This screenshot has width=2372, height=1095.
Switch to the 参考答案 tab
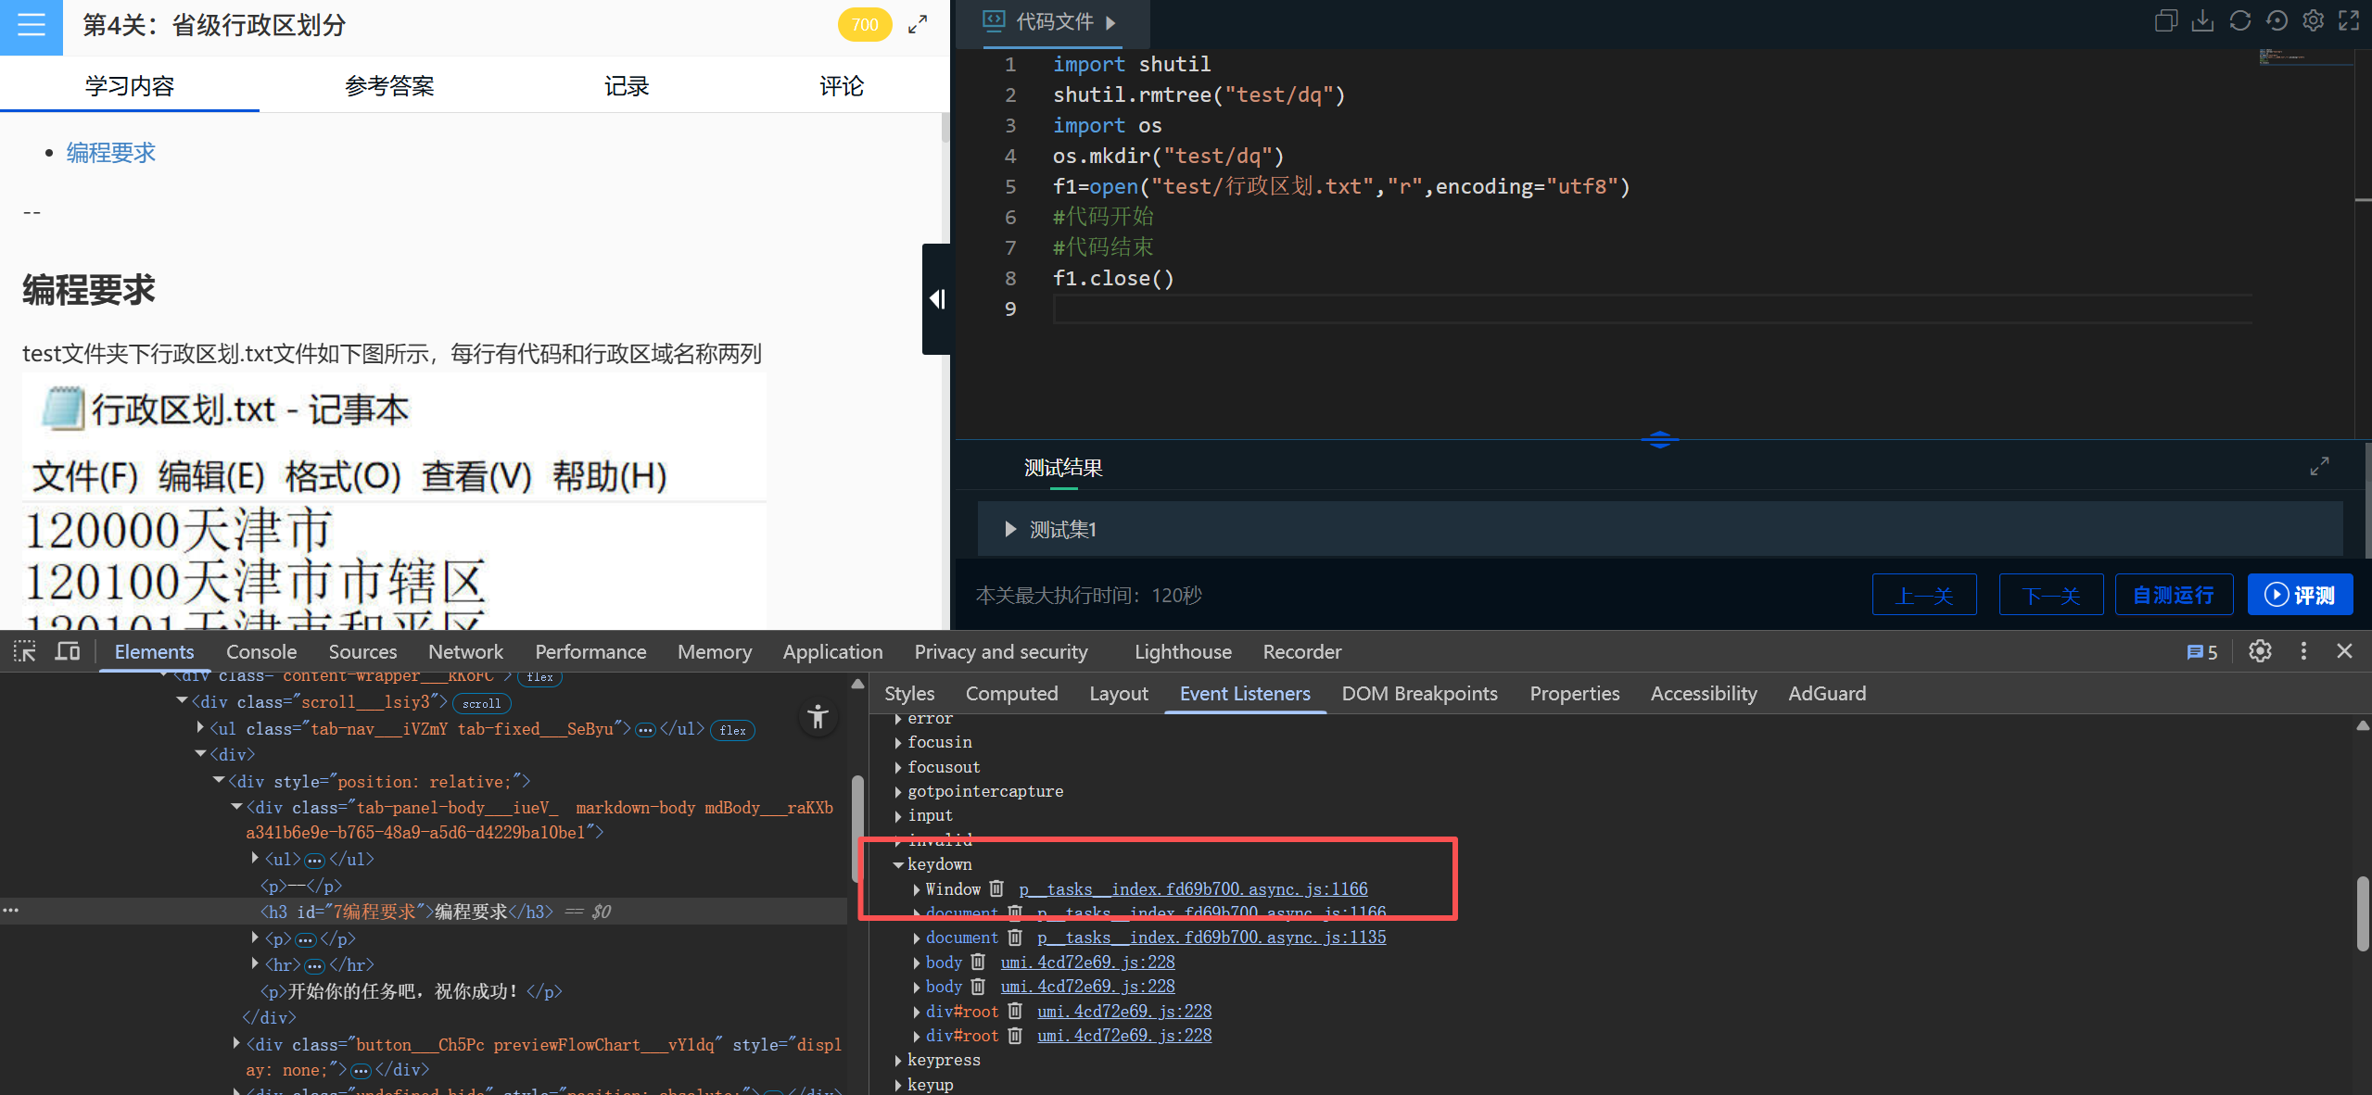(389, 86)
